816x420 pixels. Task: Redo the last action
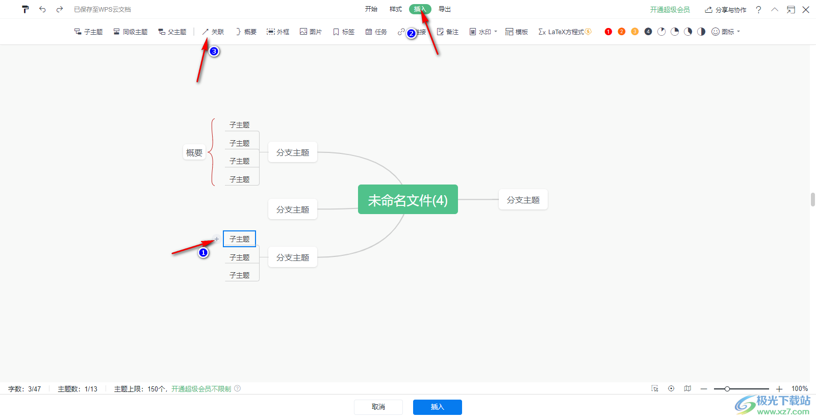click(60, 9)
